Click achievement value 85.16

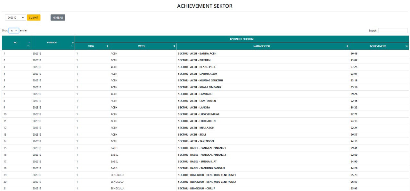354,87
